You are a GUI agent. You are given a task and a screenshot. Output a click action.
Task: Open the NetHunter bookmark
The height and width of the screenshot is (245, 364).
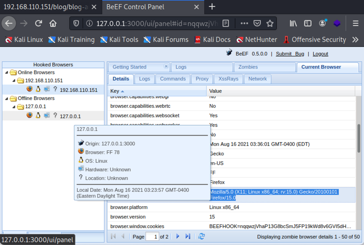(x=257, y=40)
